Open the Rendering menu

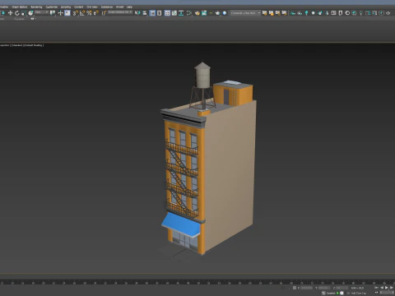[36, 7]
